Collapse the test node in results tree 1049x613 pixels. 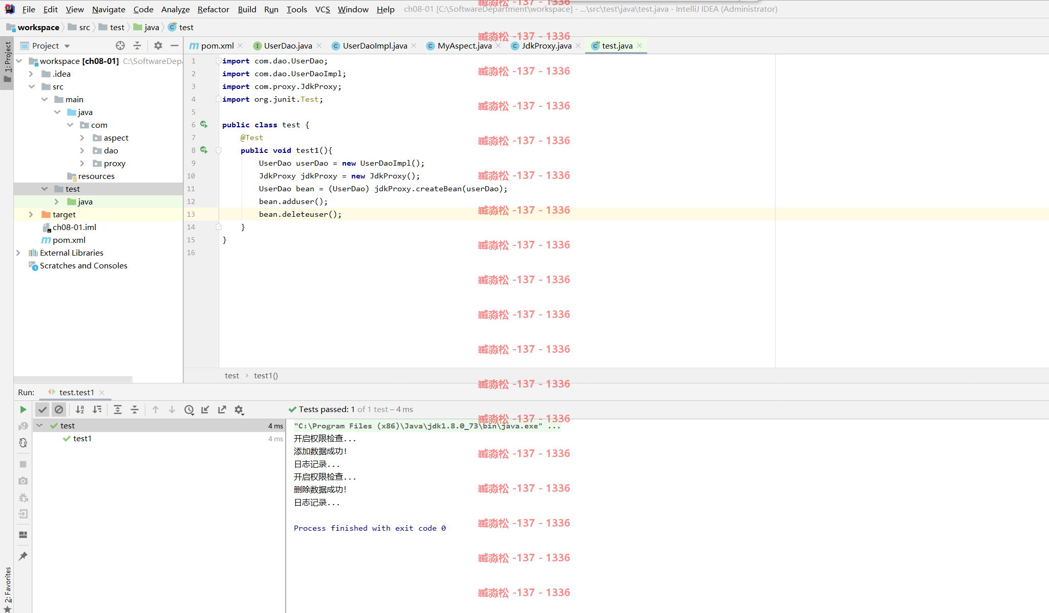point(39,425)
